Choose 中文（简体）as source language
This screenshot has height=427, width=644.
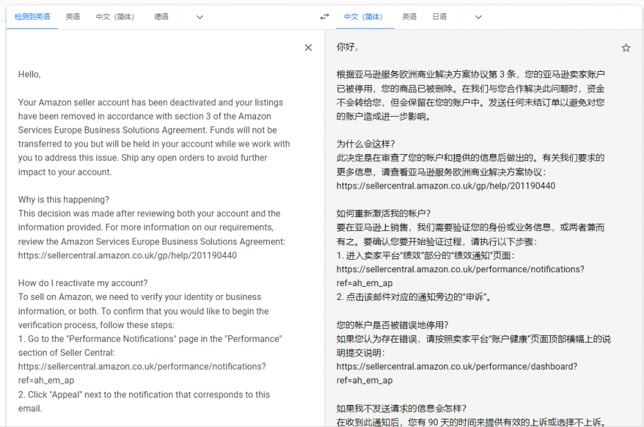115,17
